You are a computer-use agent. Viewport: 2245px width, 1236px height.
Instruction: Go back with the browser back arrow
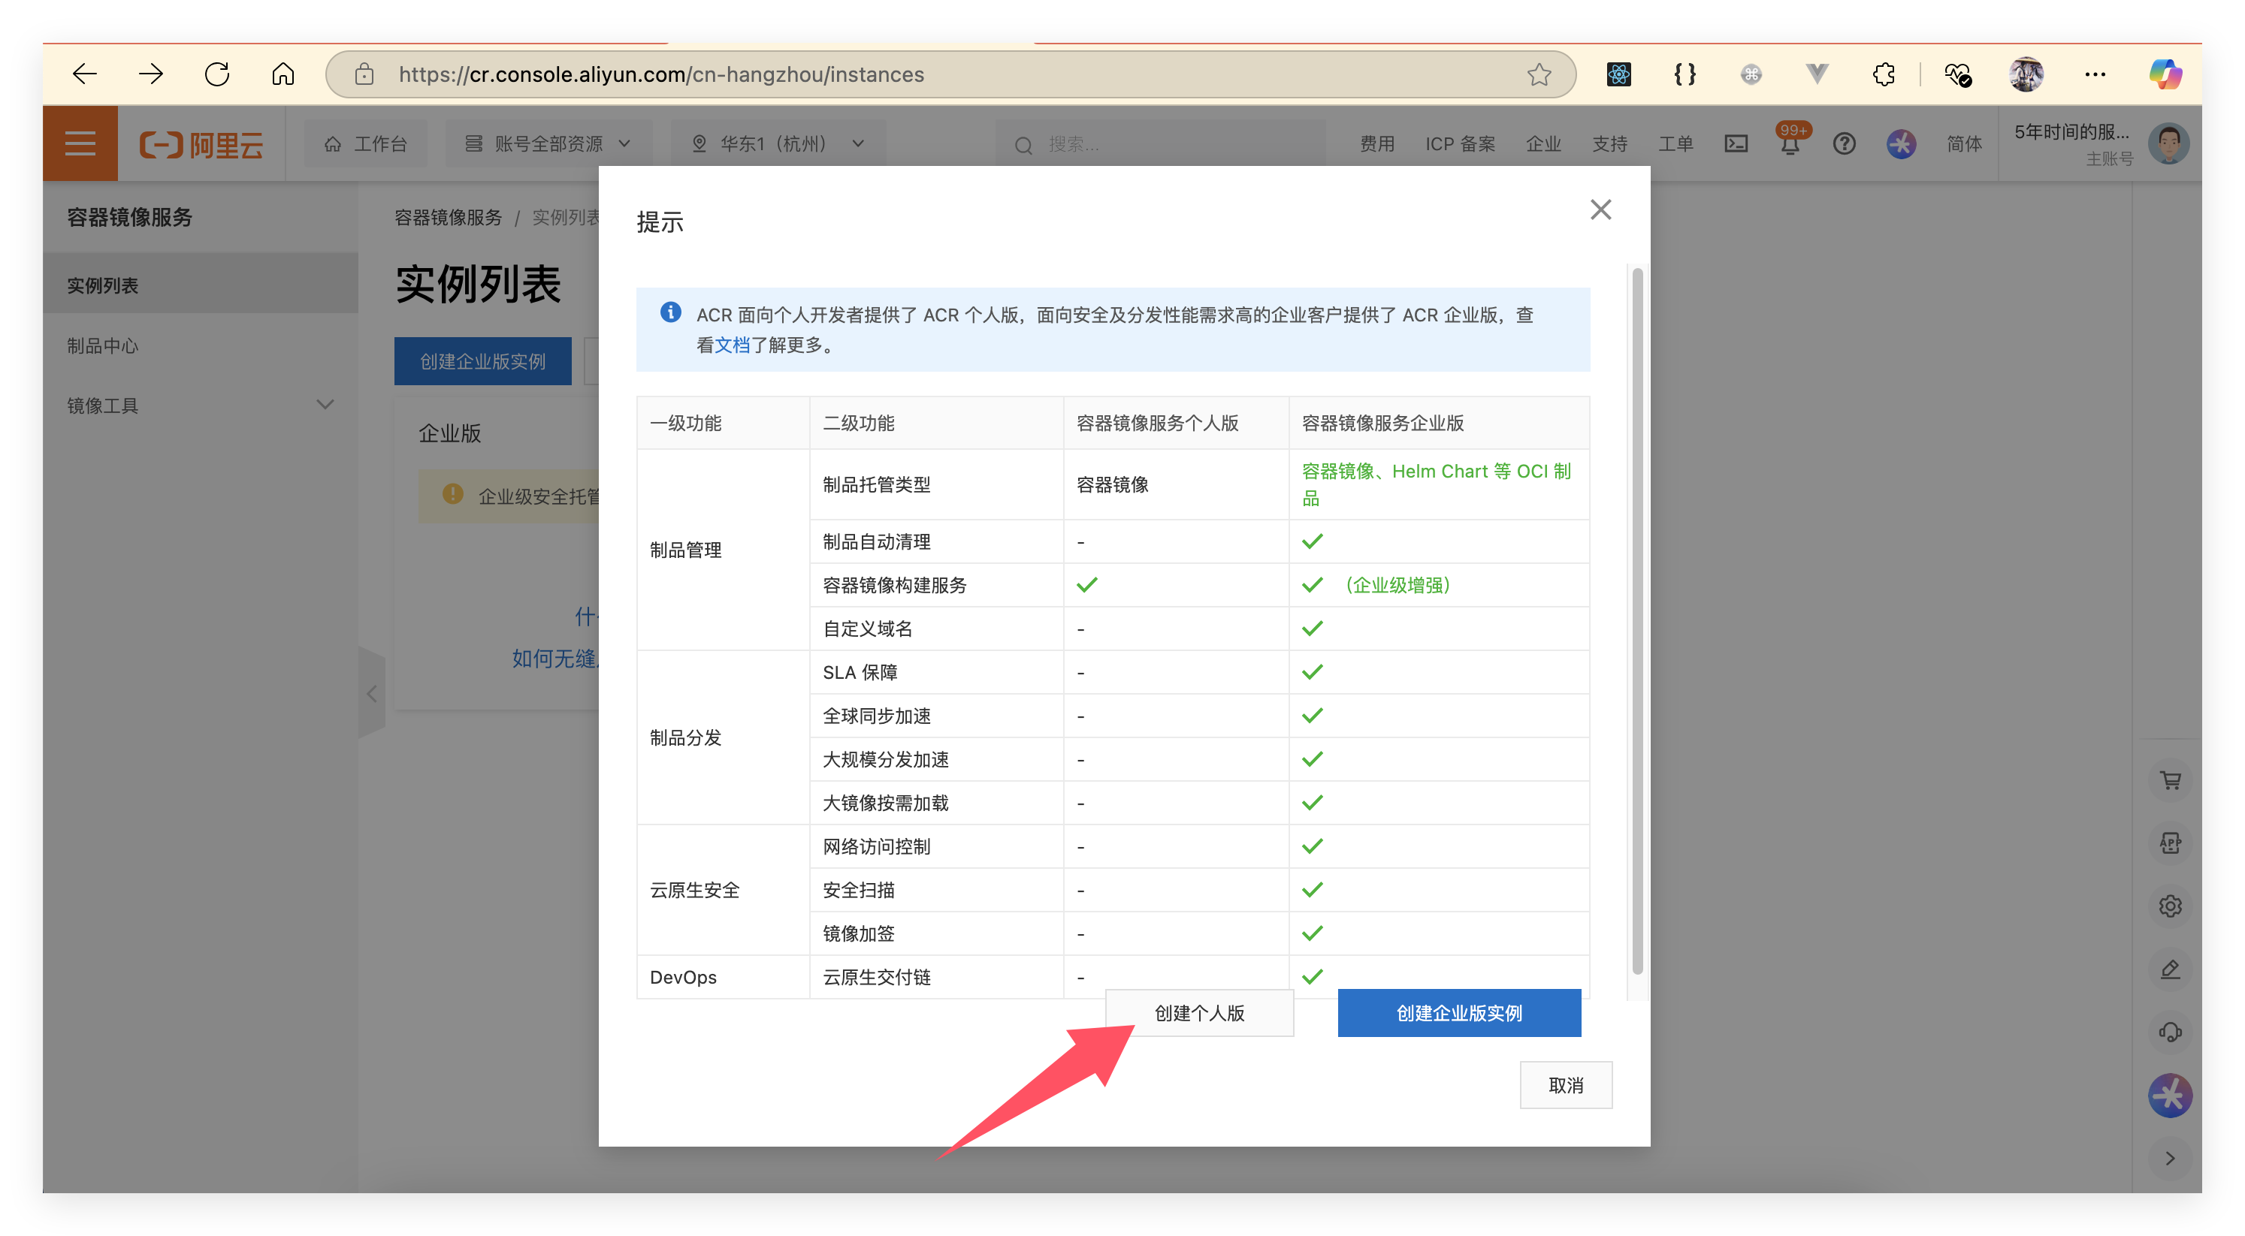85,74
